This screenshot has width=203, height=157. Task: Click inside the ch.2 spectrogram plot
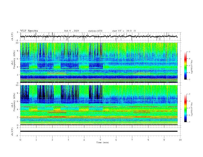pyautogui.click(x=99, y=105)
